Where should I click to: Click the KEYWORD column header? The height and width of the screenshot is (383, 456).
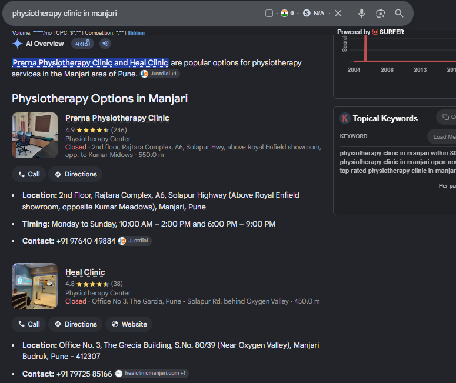[354, 136]
